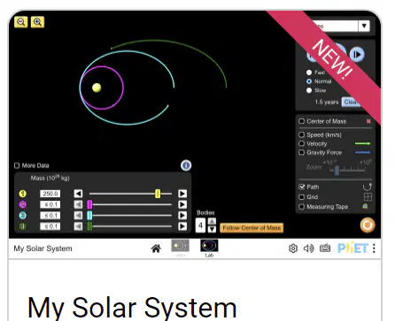The width and height of the screenshot is (395, 321).
Task: Click the body 1 mass value 250.0
Action: coord(50,194)
